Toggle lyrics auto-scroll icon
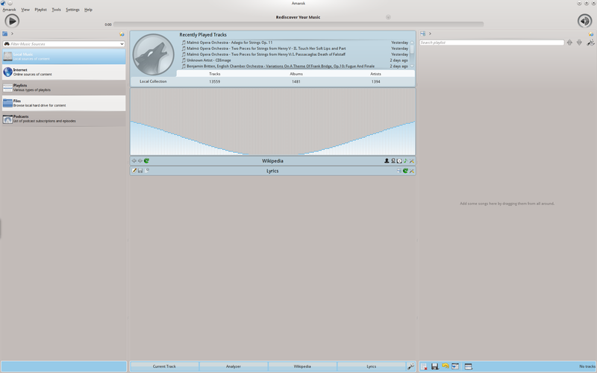This screenshot has height=373, width=597. [399, 171]
